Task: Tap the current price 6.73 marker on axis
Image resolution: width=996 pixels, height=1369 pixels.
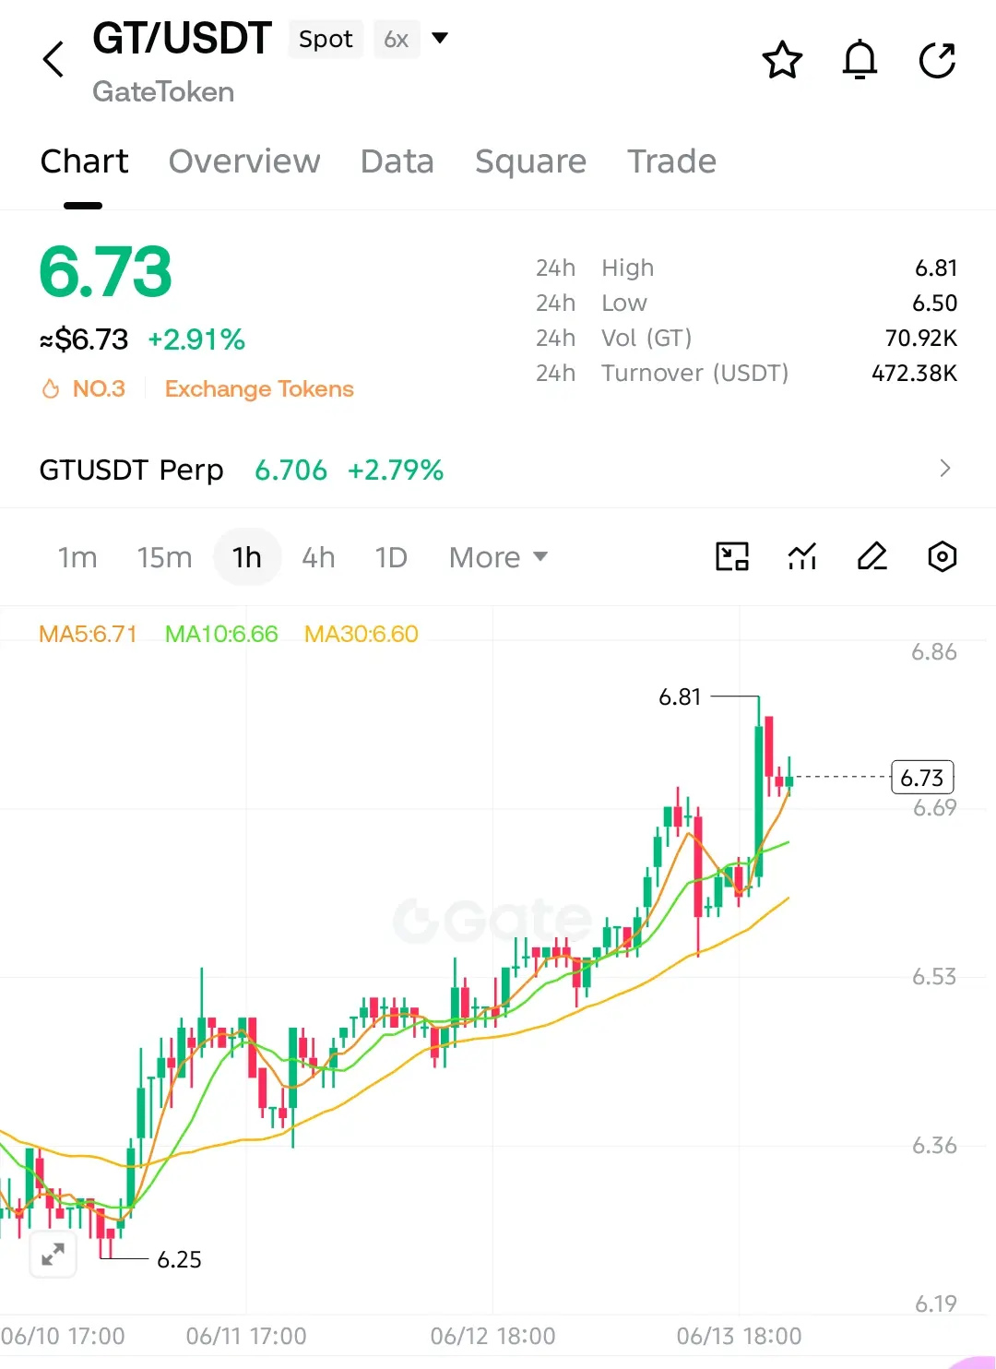Action: coord(922,778)
